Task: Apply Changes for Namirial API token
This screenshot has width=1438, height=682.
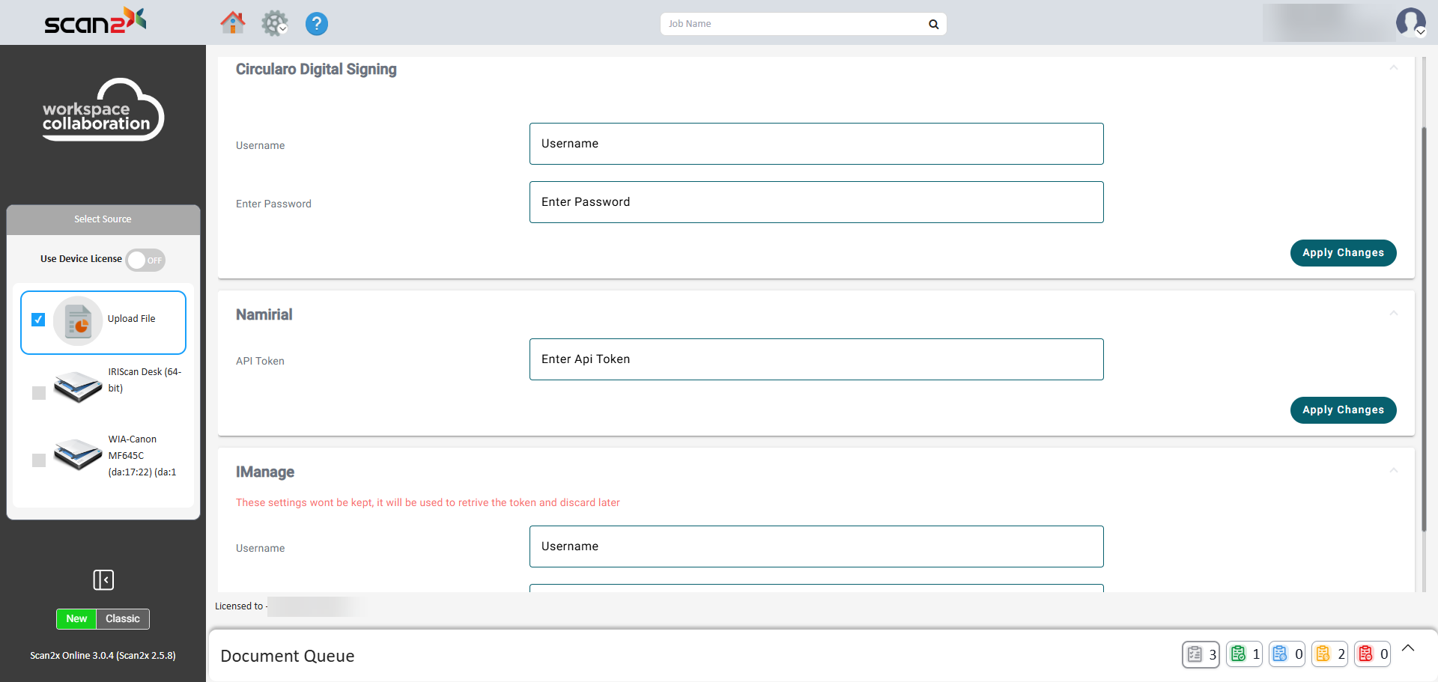Action: (x=1343, y=410)
